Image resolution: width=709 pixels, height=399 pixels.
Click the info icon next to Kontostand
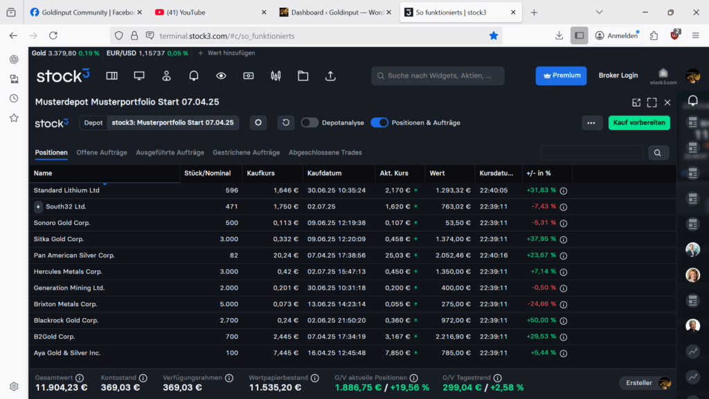click(x=143, y=378)
